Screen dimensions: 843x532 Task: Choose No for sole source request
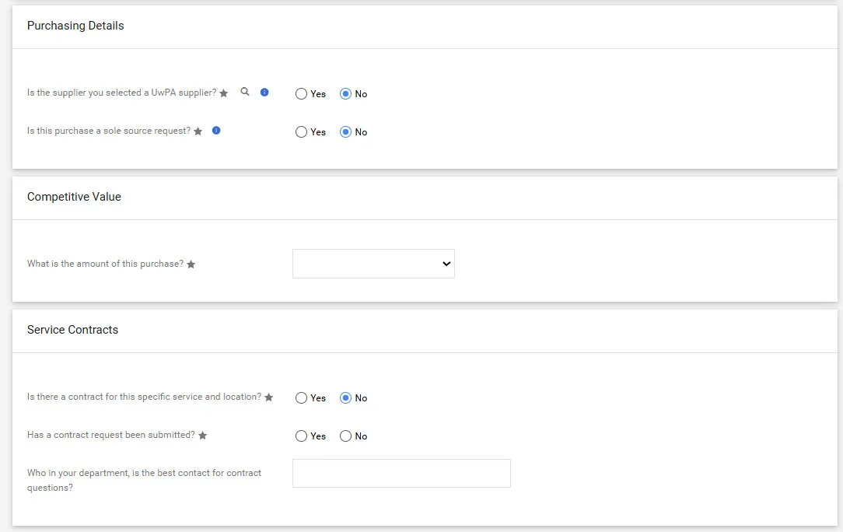click(346, 131)
